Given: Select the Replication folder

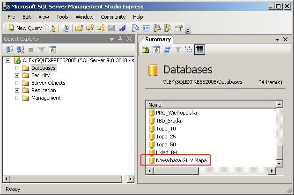Looking at the screenshot, I should pos(44,90).
